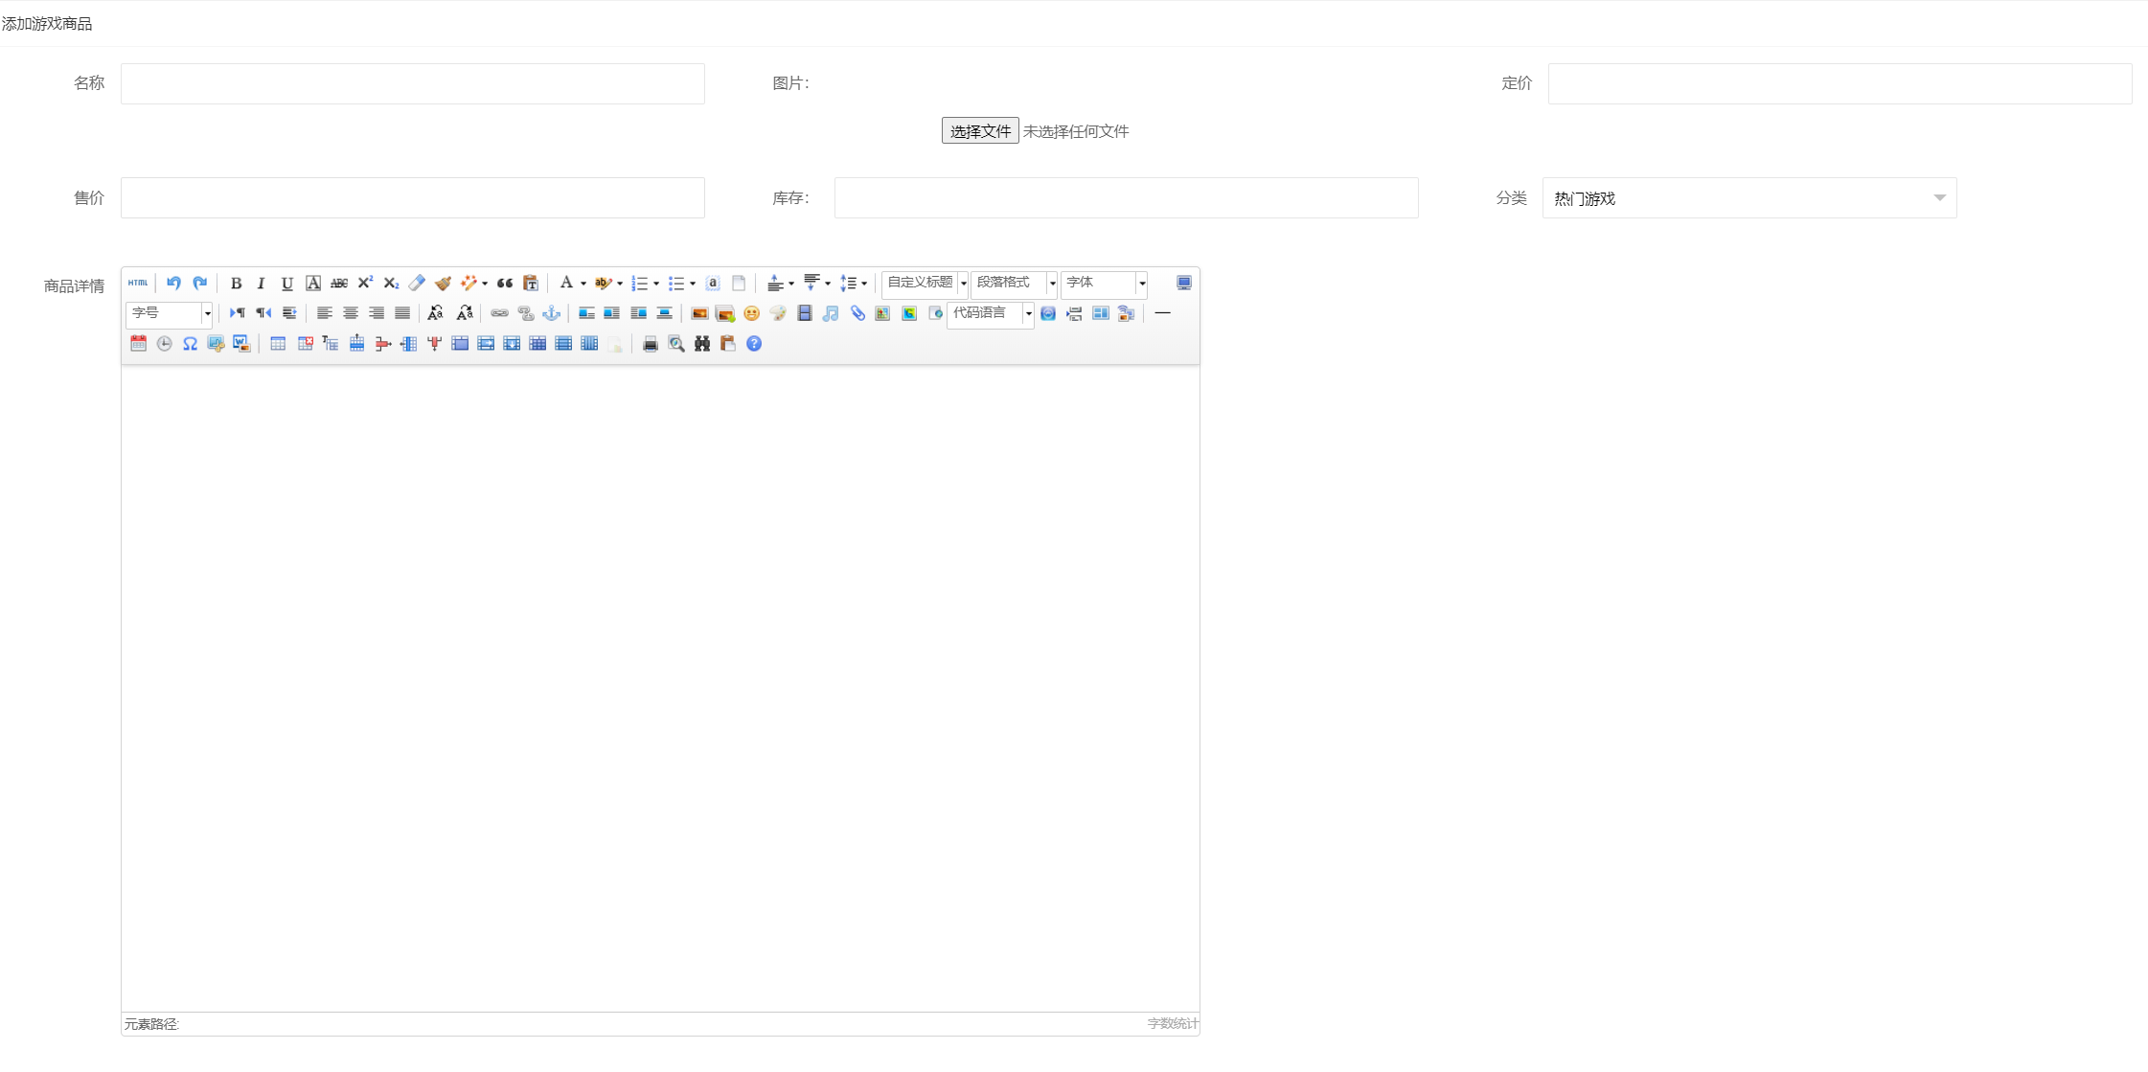This screenshot has height=1072, width=2148.
Task: Open the 热门游戏 category dropdown
Action: [x=1748, y=198]
